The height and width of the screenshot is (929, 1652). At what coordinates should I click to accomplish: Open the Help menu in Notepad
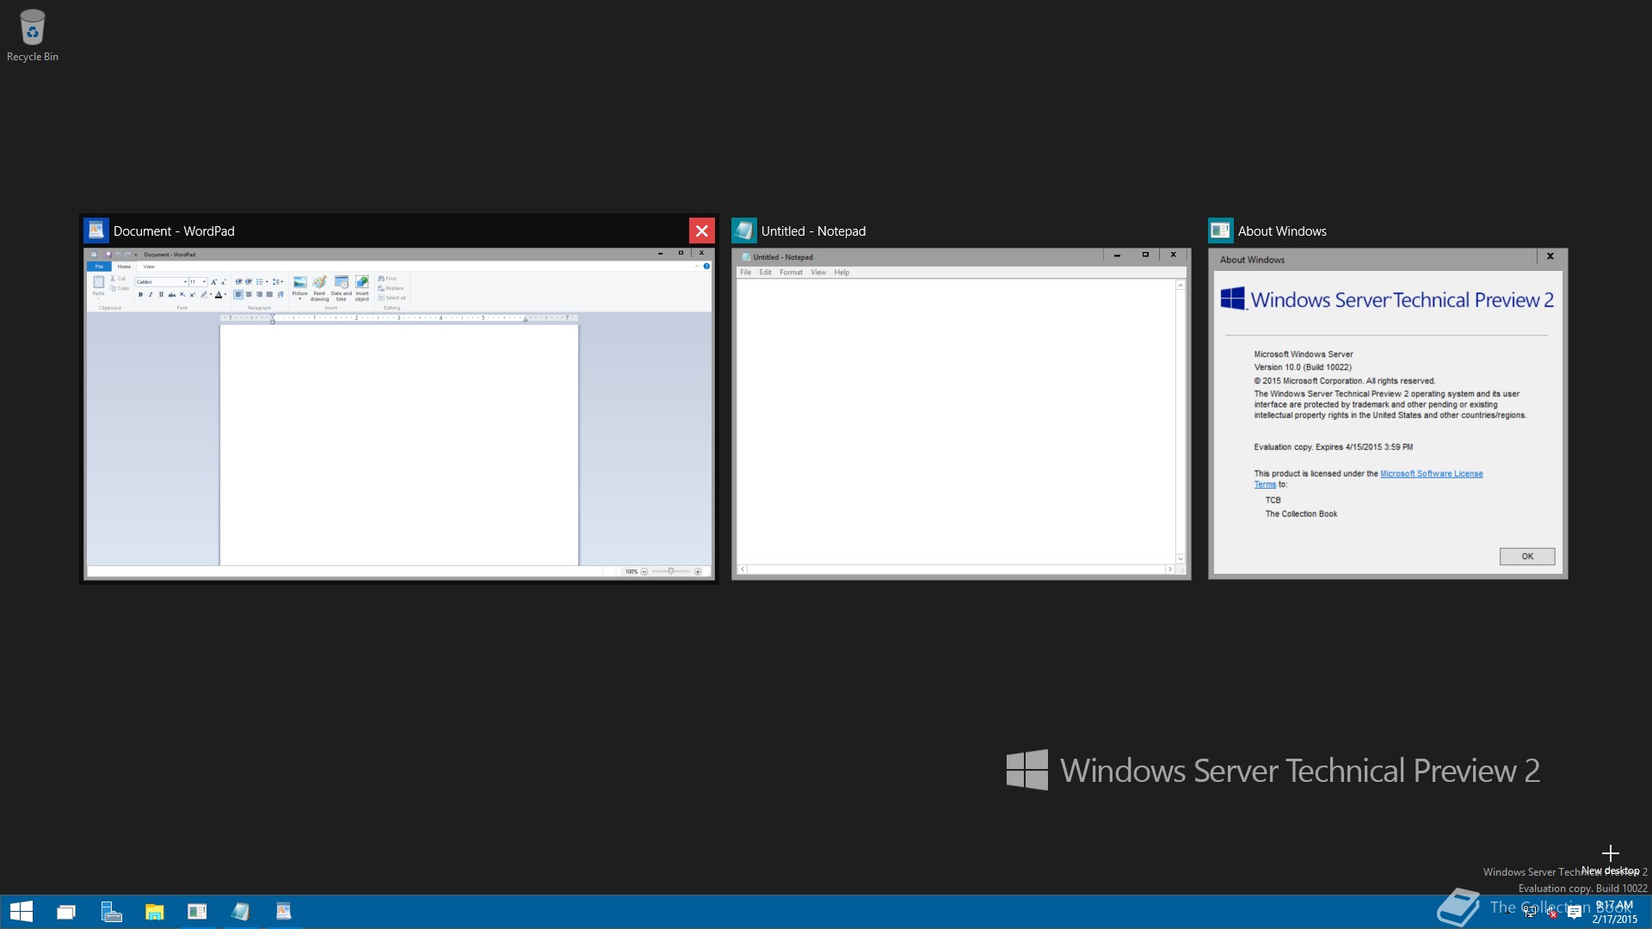click(841, 273)
